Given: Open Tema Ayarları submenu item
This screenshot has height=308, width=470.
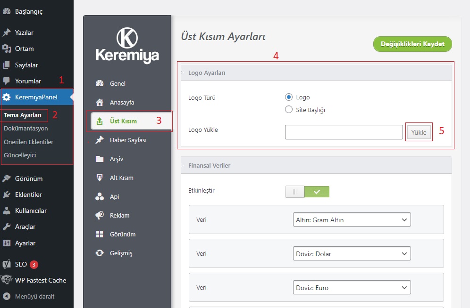Looking at the screenshot, I should pyautogui.click(x=23, y=115).
